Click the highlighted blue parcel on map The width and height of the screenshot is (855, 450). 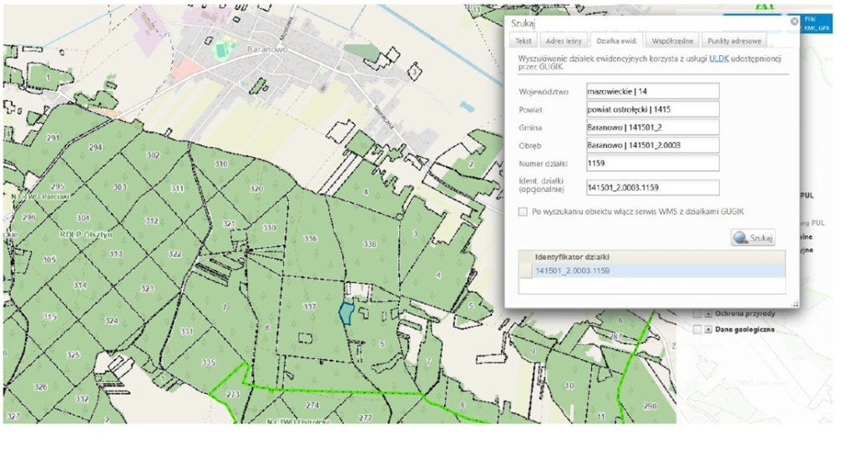[x=346, y=312]
